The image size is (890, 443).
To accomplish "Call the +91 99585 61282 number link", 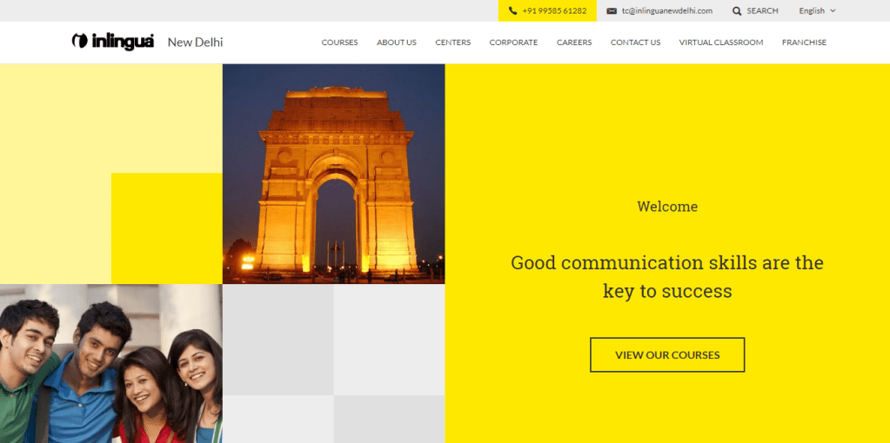I will [x=554, y=11].
